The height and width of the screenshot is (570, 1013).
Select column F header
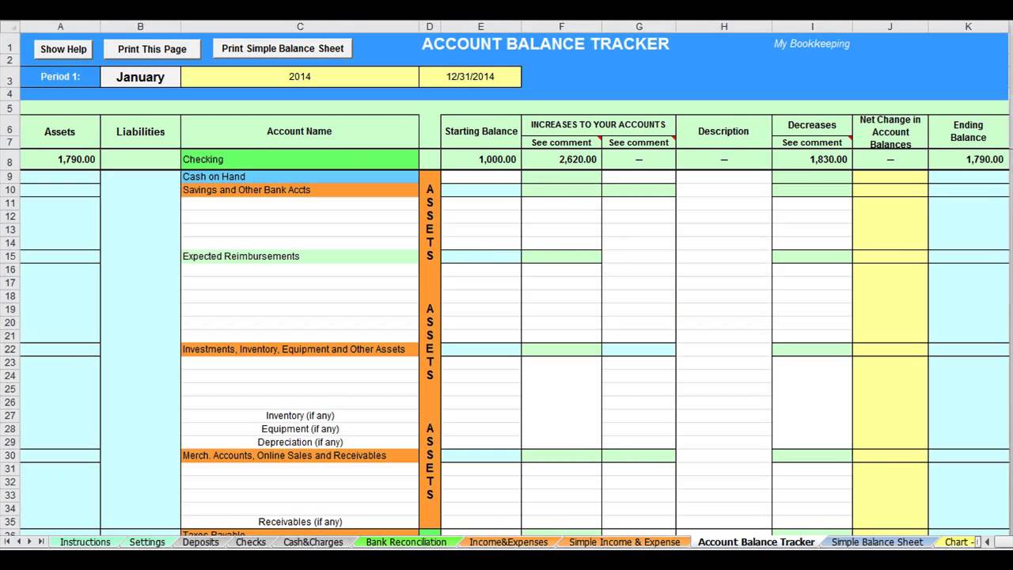(x=561, y=27)
